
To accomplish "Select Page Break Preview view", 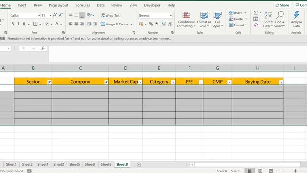I will (271, 171).
